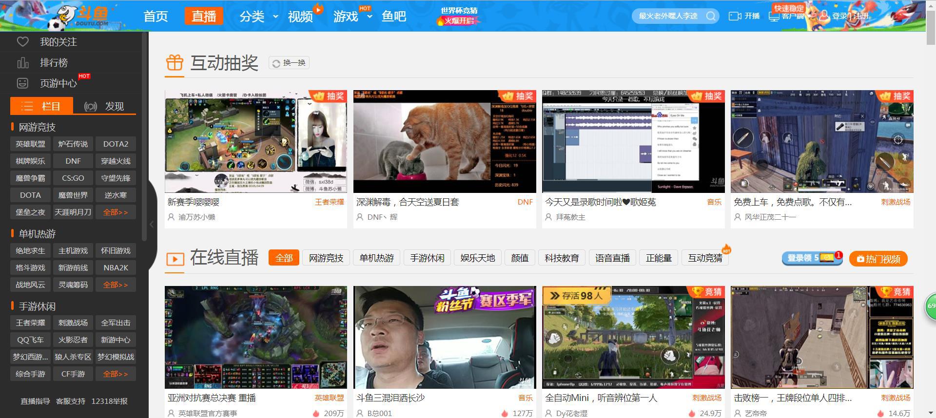Click the 互动抽奖 gift box icon
Screen dimensions: 936x418
tap(175, 63)
